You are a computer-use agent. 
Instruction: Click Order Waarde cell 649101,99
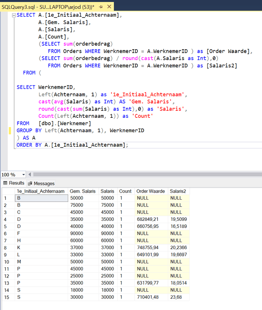coord(151,255)
